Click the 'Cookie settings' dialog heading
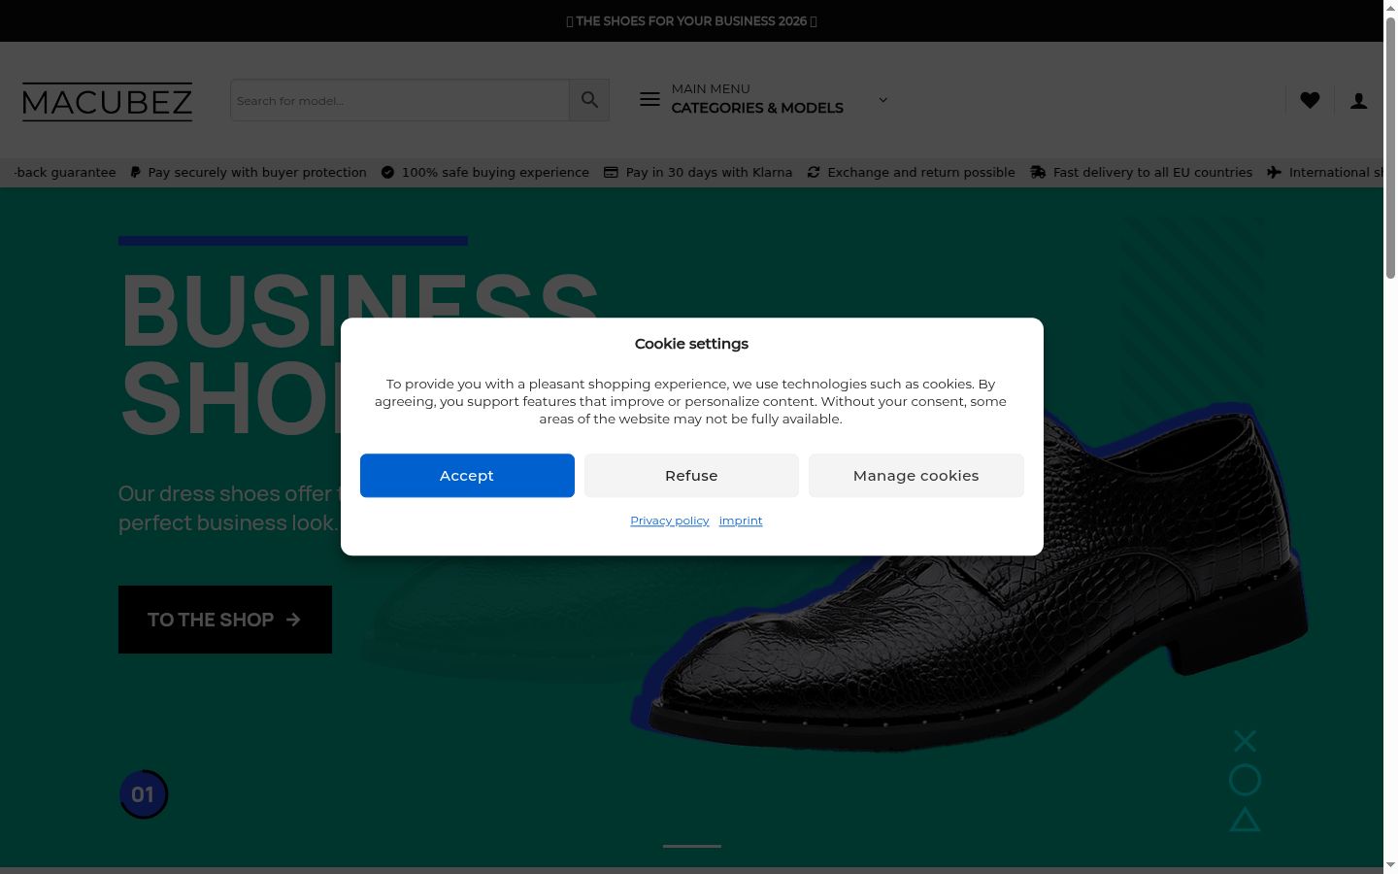 [x=691, y=344]
